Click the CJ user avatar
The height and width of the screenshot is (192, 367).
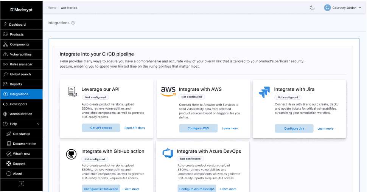pos(327,8)
